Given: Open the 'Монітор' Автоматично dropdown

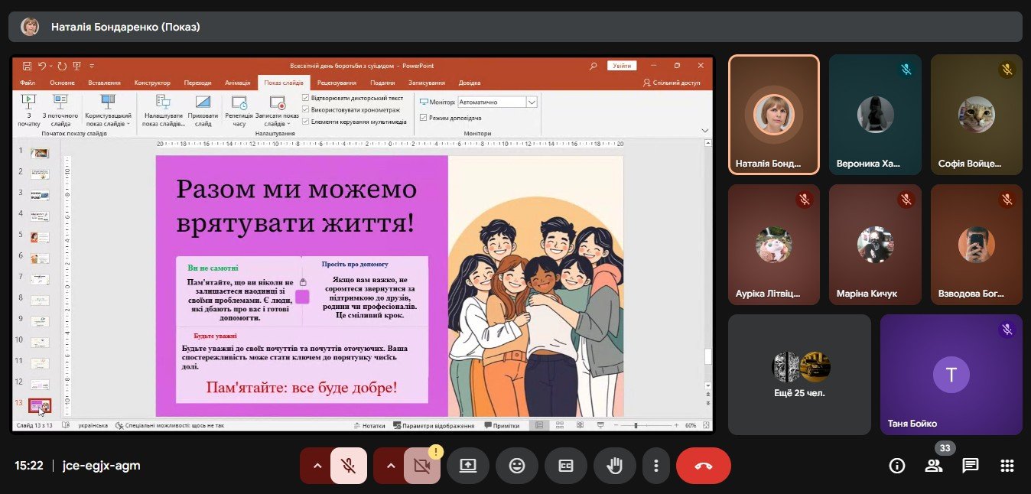Looking at the screenshot, I should tap(532, 102).
